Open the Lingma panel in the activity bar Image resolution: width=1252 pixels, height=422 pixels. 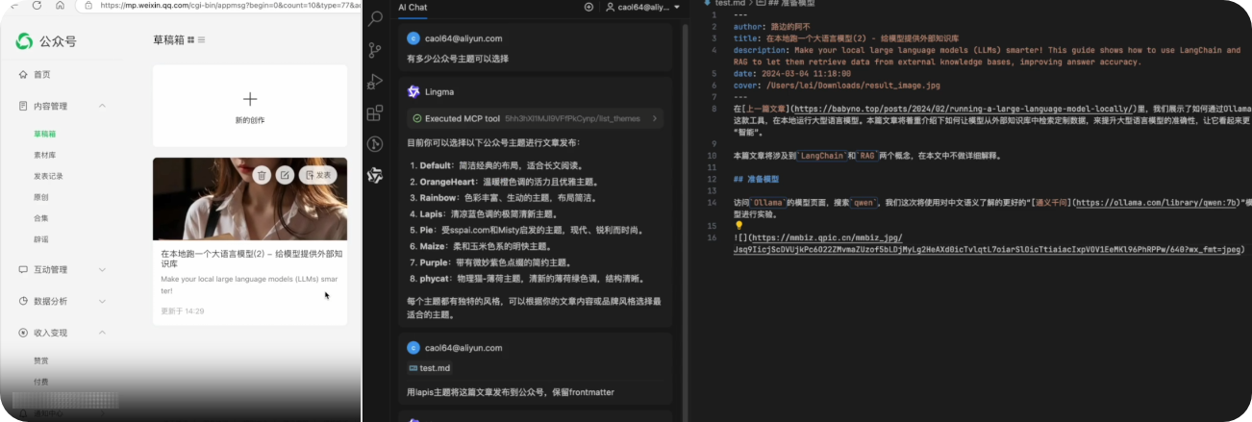pyautogui.click(x=375, y=175)
